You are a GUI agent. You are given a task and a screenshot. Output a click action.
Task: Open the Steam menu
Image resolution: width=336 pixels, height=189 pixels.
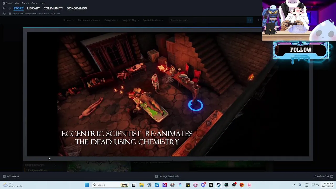(x=9, y=3)
